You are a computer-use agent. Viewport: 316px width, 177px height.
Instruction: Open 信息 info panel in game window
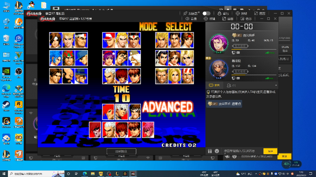tap(246, 18)
